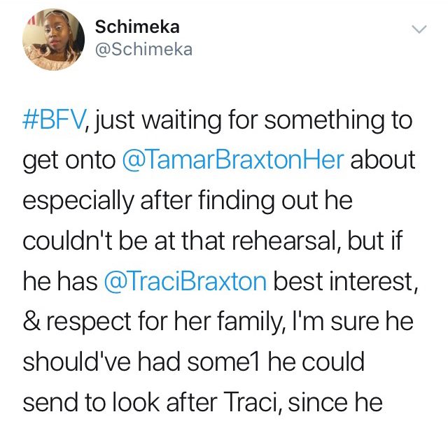Screen dimensions: 448x433
Task: Click the line "should've had some1 he could"
Action: point(193,362)
